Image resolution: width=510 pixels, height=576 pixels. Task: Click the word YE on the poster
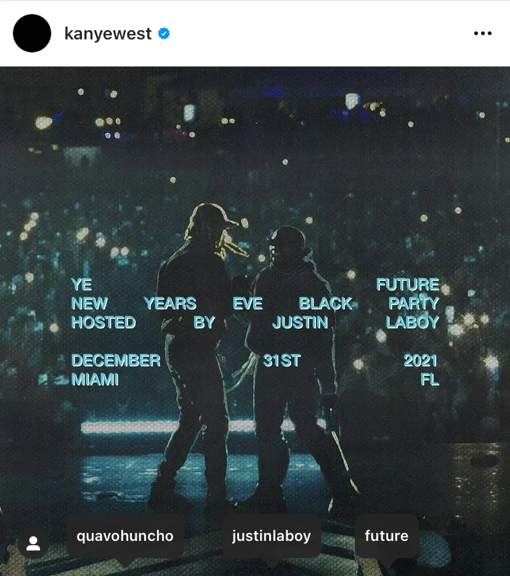coord(81,285)
